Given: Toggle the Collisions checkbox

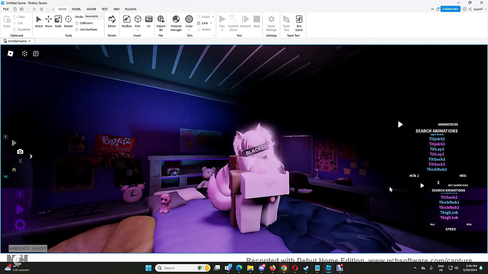Looking at the screenshot, I should tap(77, 23).
